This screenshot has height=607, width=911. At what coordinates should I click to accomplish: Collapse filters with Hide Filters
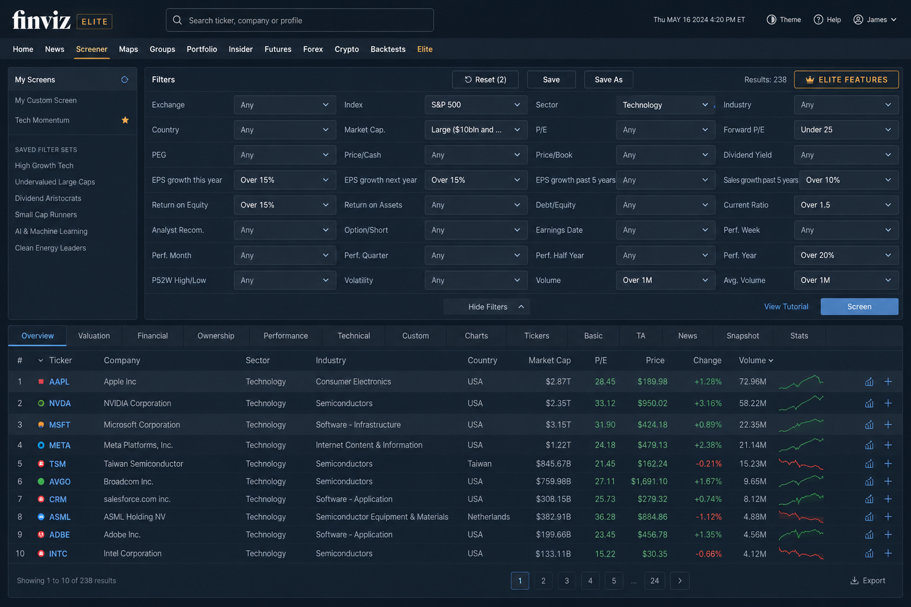tap(487, 306)
